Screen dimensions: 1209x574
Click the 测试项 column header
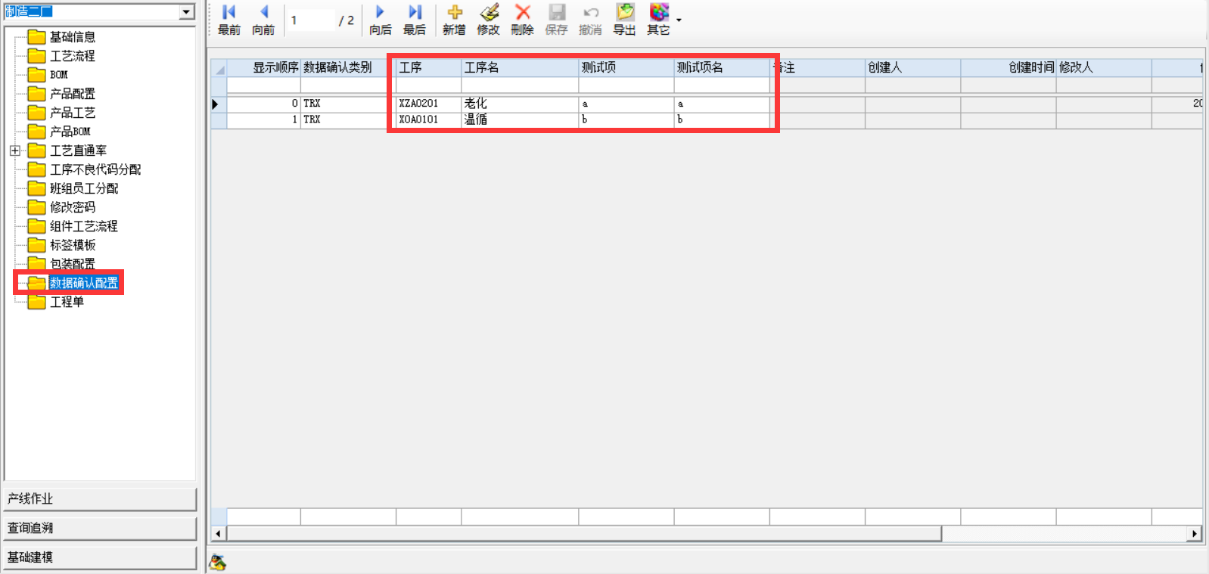pyautogui.click(x=625, y=67)
